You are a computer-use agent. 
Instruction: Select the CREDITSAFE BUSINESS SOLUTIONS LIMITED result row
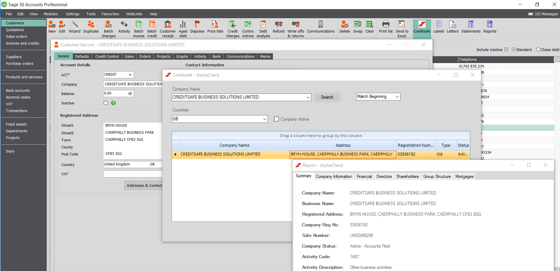click(321, 154)
